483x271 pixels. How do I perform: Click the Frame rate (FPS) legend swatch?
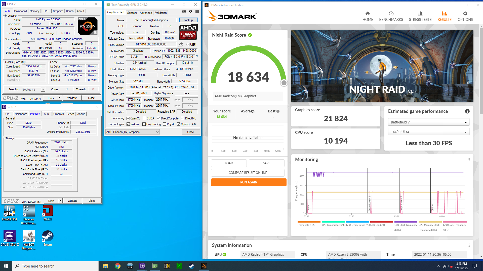click(309, 222)
